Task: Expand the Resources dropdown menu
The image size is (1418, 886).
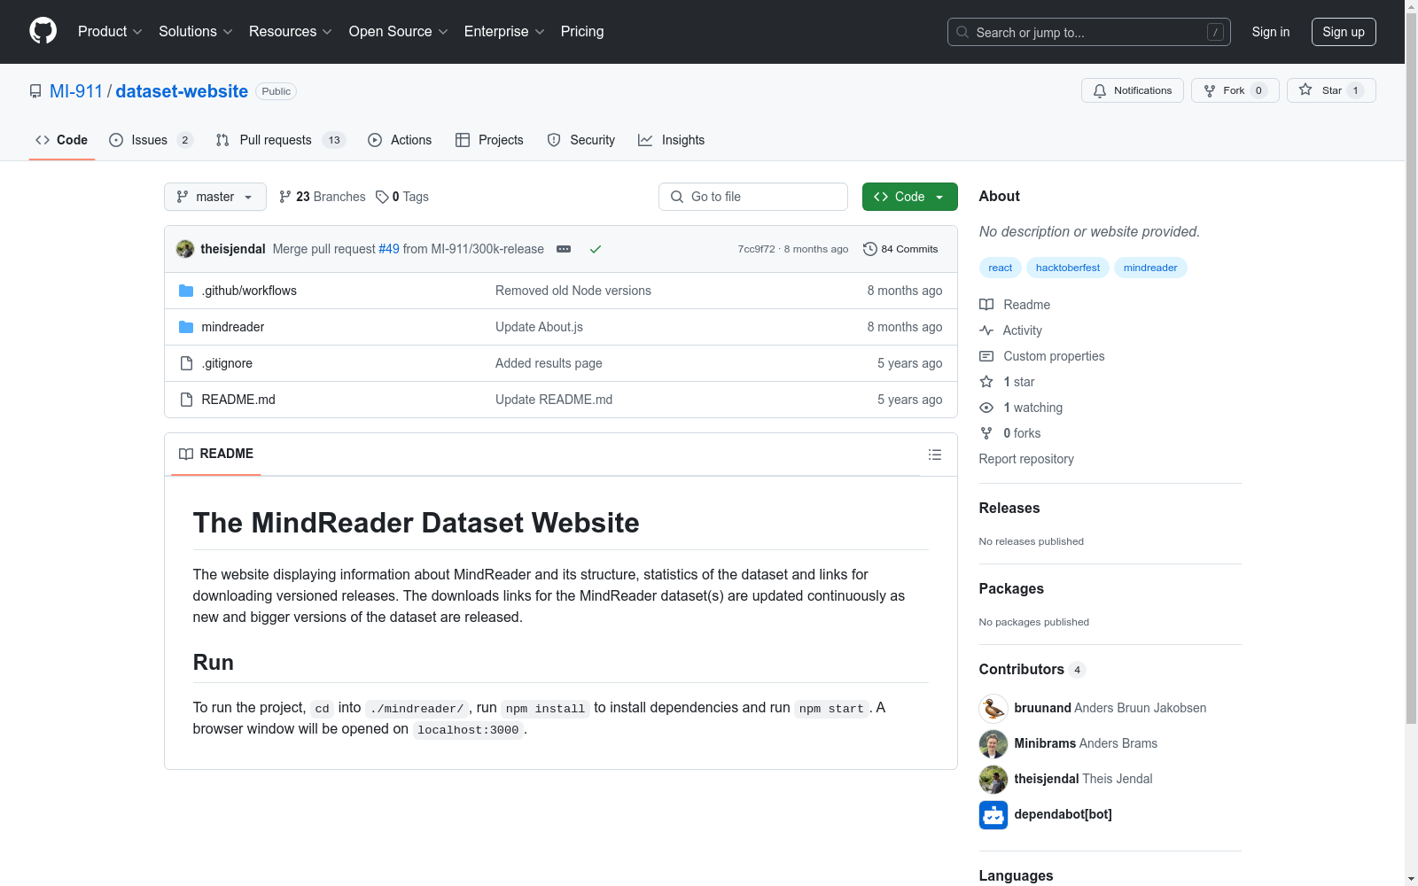Action: click(291, 32)
